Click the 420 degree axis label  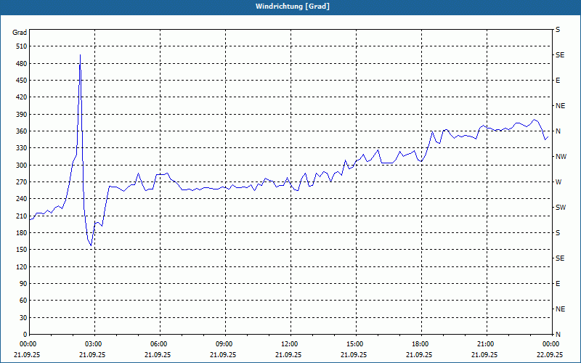(22, 97)
